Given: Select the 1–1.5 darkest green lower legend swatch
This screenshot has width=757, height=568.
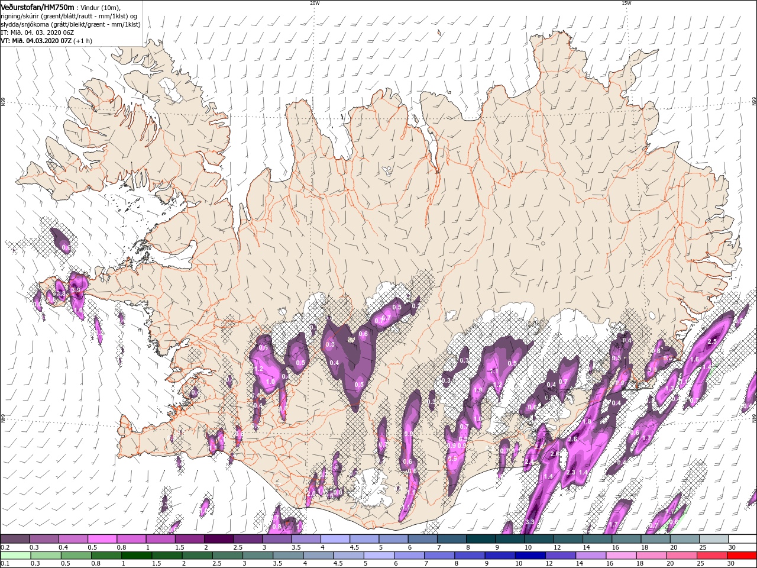Looking at the screenshot, I should pos(136,556).
